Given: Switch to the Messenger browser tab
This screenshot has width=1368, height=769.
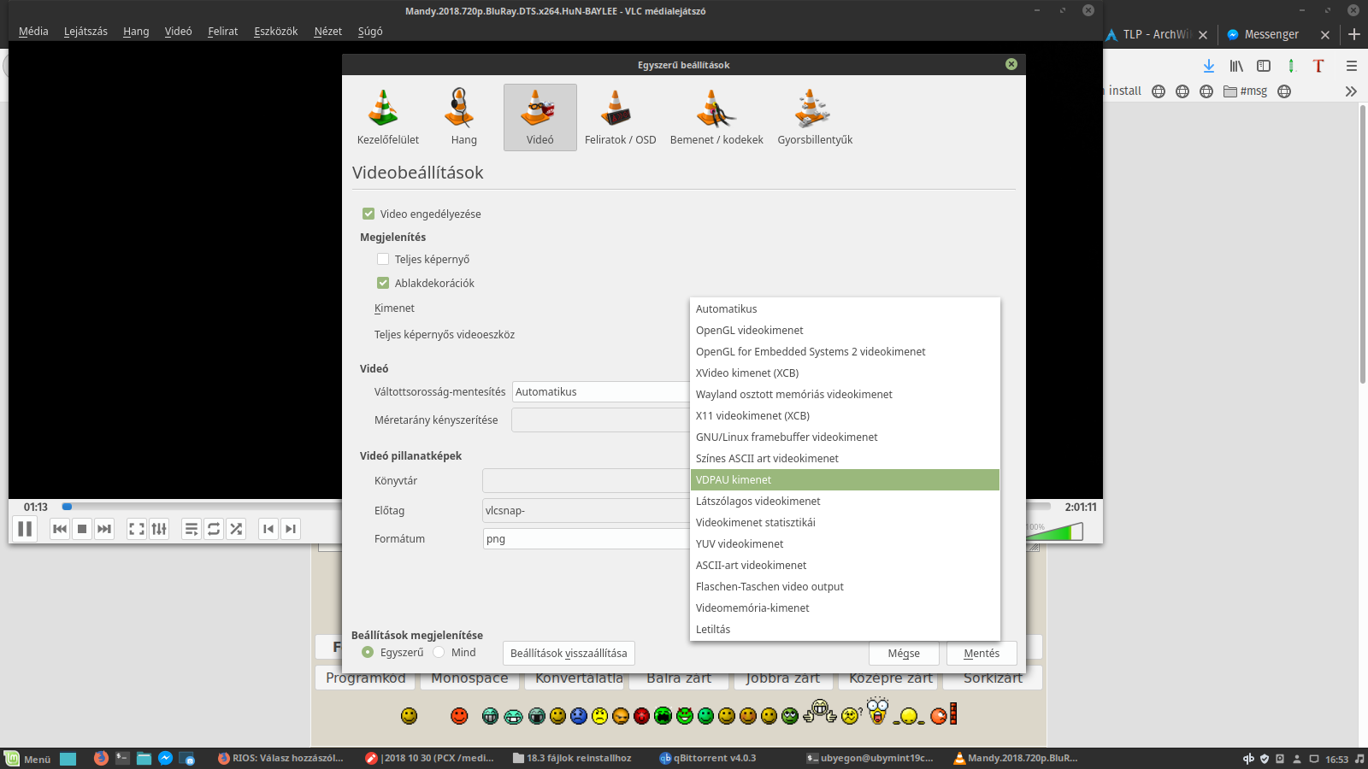Looking at the screenshot, I should [x=1271, y=34].
